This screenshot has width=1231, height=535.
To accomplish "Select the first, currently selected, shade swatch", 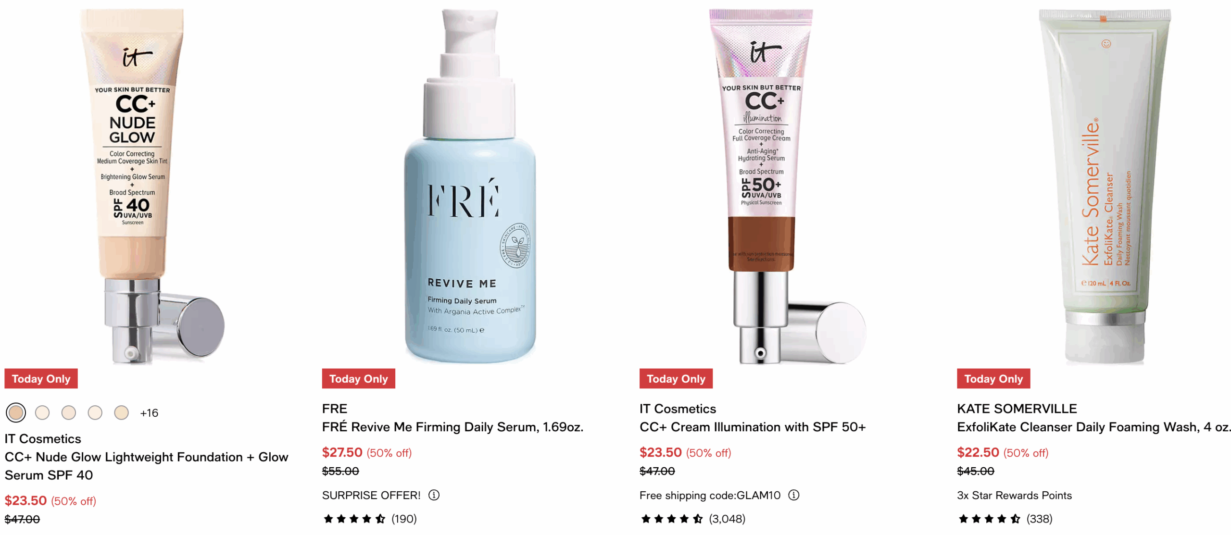I will pyautogui.click(x=16, y=412).
